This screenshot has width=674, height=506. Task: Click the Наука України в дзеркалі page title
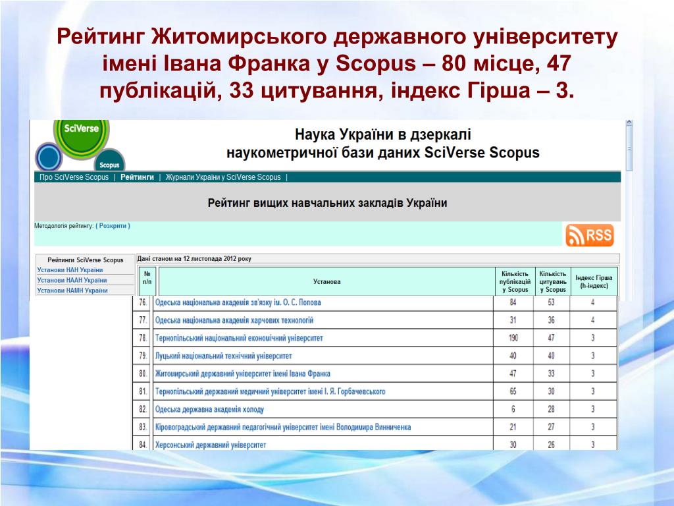383,144
